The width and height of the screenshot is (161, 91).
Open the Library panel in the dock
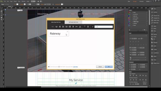[154, 56]
